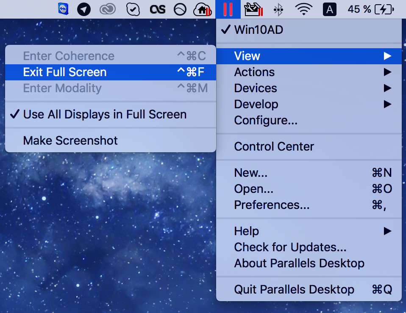Open the Creative Cloud menu bar icon
The width and height of the screenshot is (406, 313).
(108, 10)
